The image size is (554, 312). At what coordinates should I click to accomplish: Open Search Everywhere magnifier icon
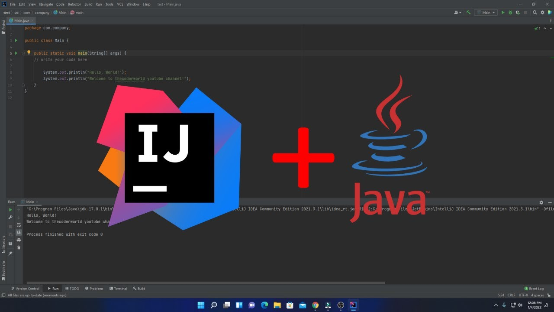(535, 13)
